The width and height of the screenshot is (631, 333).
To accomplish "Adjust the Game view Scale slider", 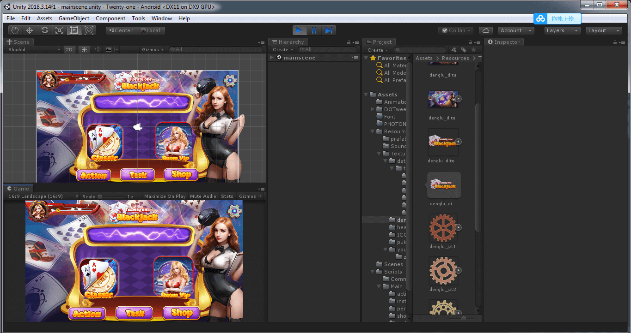I will coord(111,196).
